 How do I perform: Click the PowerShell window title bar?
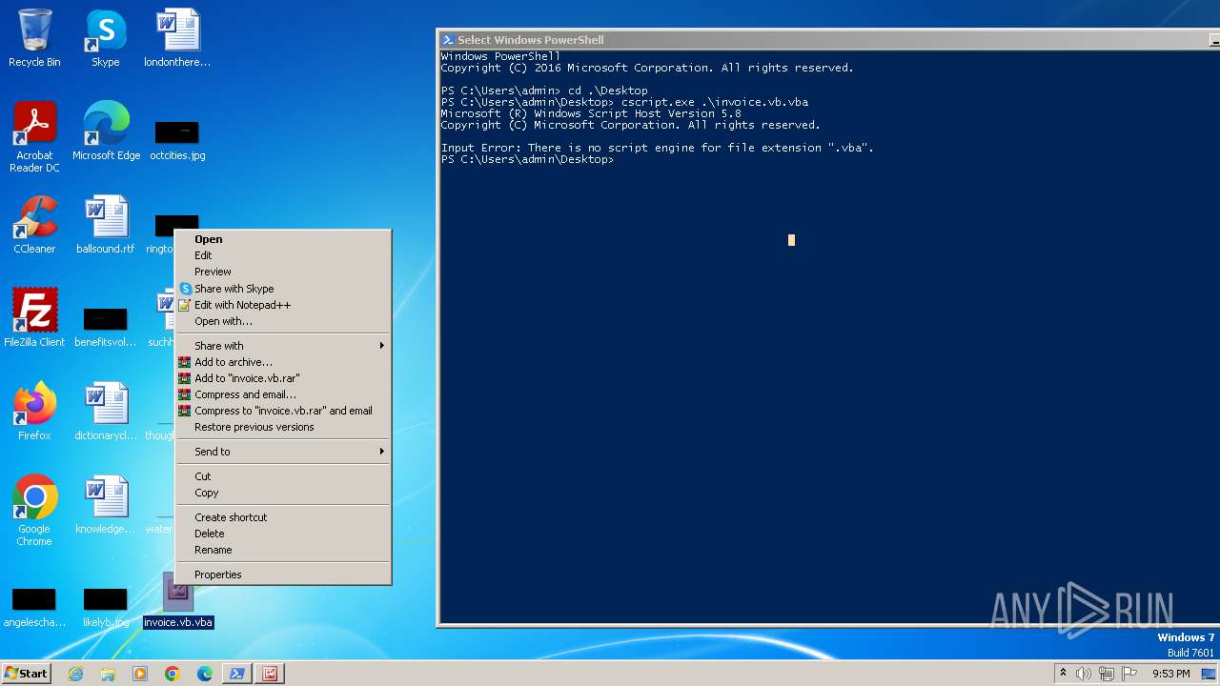829,39
